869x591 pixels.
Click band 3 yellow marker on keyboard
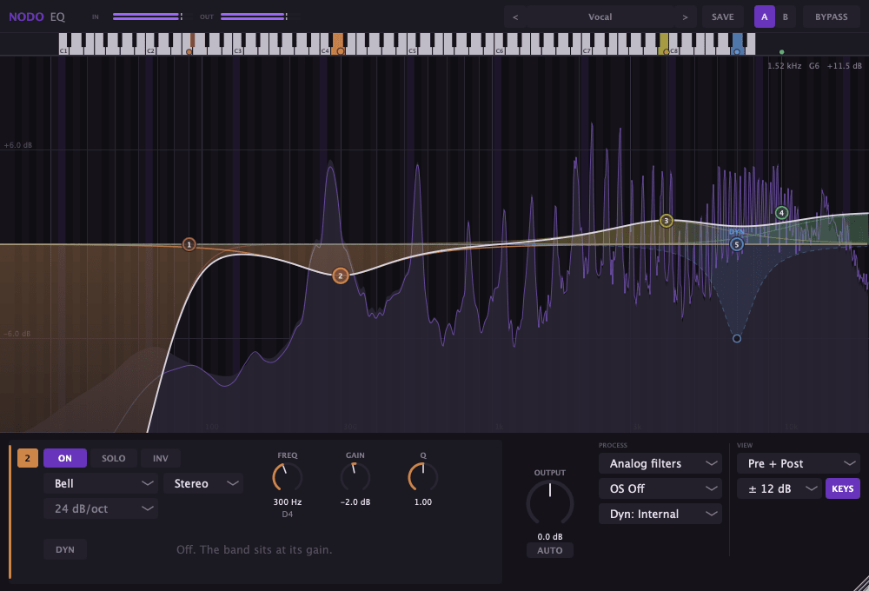pyautogui.click(x=667, y=51)
